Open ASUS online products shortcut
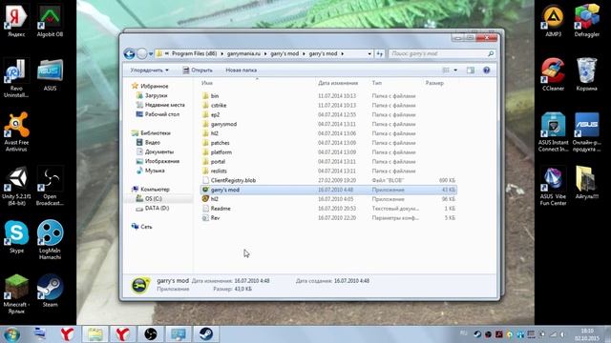This screenshot has height=343, width=611. click(587, 131)
